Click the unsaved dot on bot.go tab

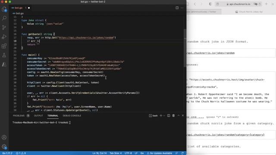click(x=29, y=8)
